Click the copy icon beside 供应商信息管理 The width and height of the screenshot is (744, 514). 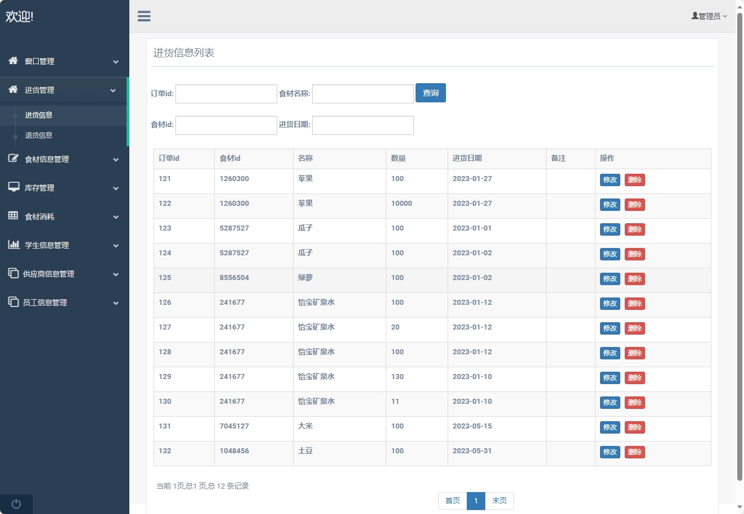pos(13,273)
